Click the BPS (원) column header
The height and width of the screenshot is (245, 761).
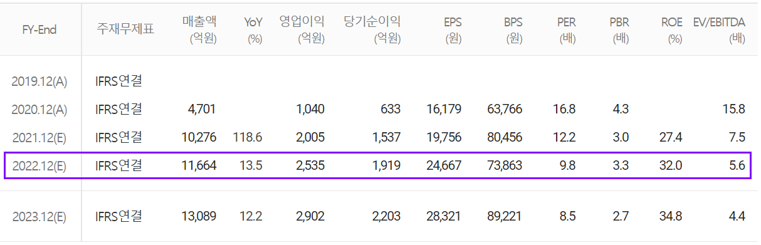[513, 29]
